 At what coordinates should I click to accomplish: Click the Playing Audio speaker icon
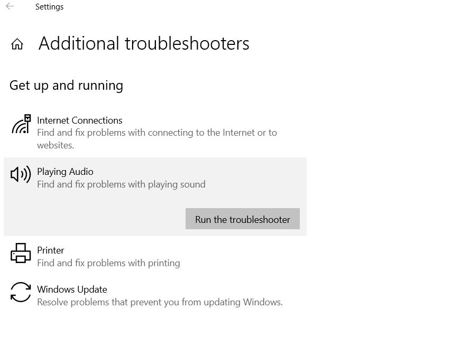tap(21, 174)
